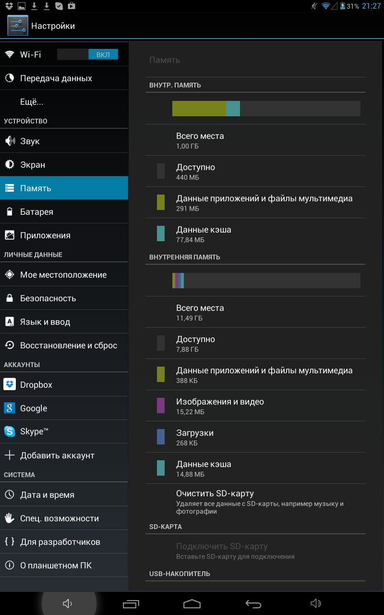This screenshot has height=615, width=384.
Task: Tap the Память storage icon
Action: (x=9, y=188)
